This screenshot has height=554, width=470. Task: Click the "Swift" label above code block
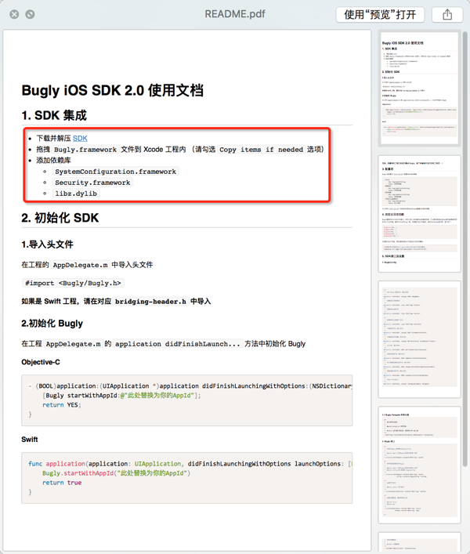click(30, 440)
